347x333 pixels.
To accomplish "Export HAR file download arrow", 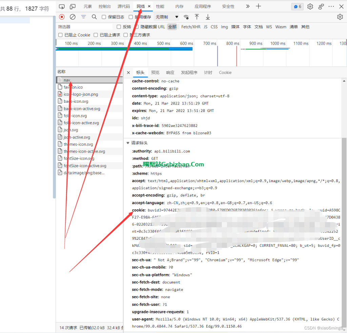I will pos(208,17).
